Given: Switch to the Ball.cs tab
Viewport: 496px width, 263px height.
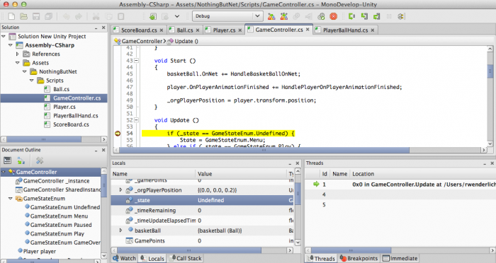Looking at the screenshot, I should pyautogui.click(x=185, y=30).
